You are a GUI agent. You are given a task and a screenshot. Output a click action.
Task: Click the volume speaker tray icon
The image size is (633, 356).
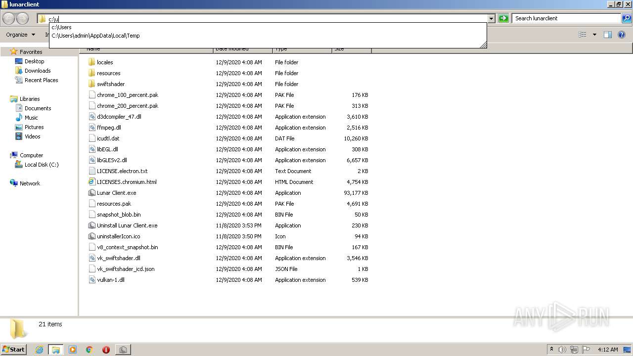(x=562, y=350)
